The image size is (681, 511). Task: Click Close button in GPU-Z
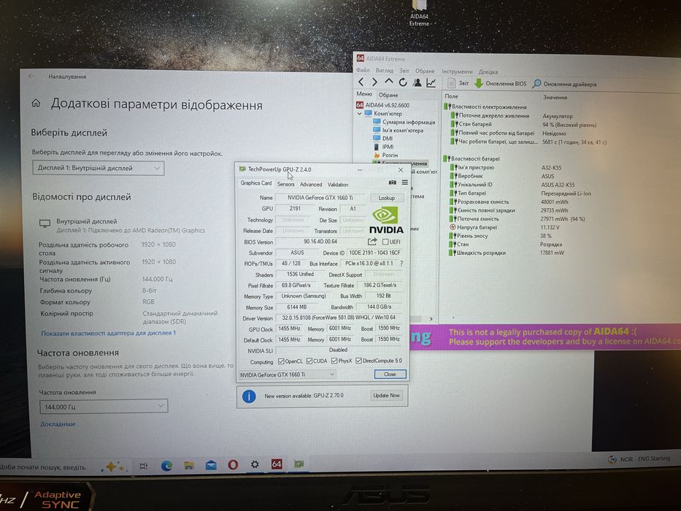[x=390, y=374]
